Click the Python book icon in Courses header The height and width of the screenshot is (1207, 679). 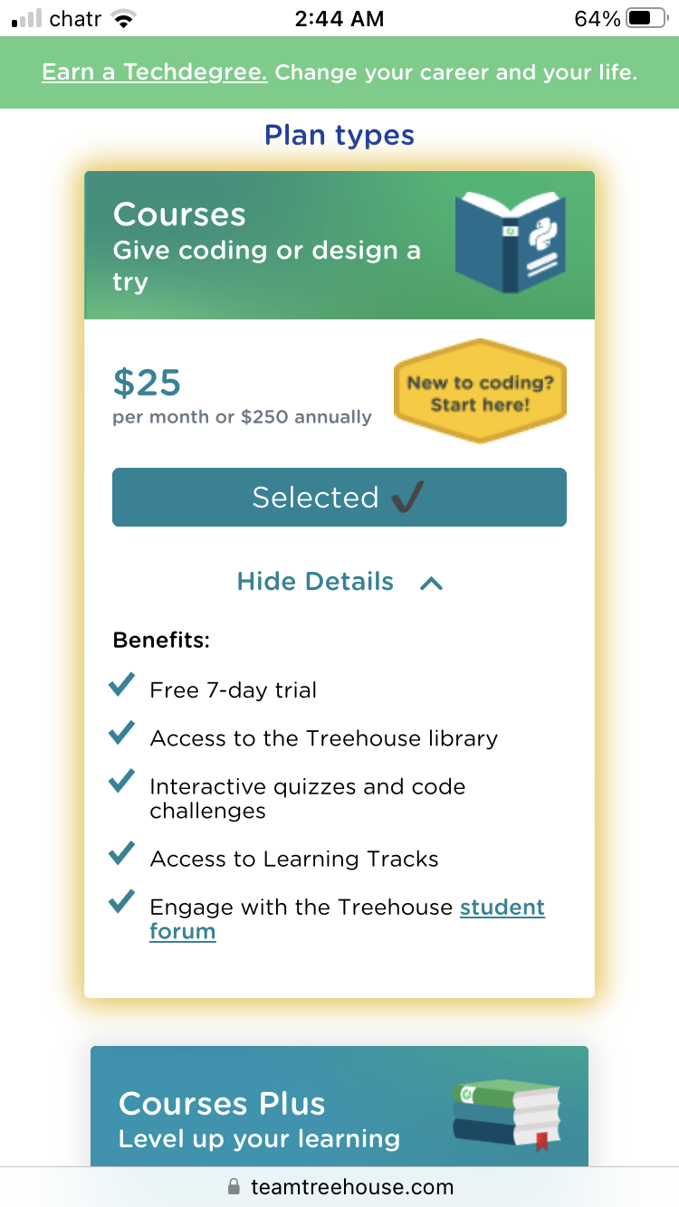[x=510, y=242]
